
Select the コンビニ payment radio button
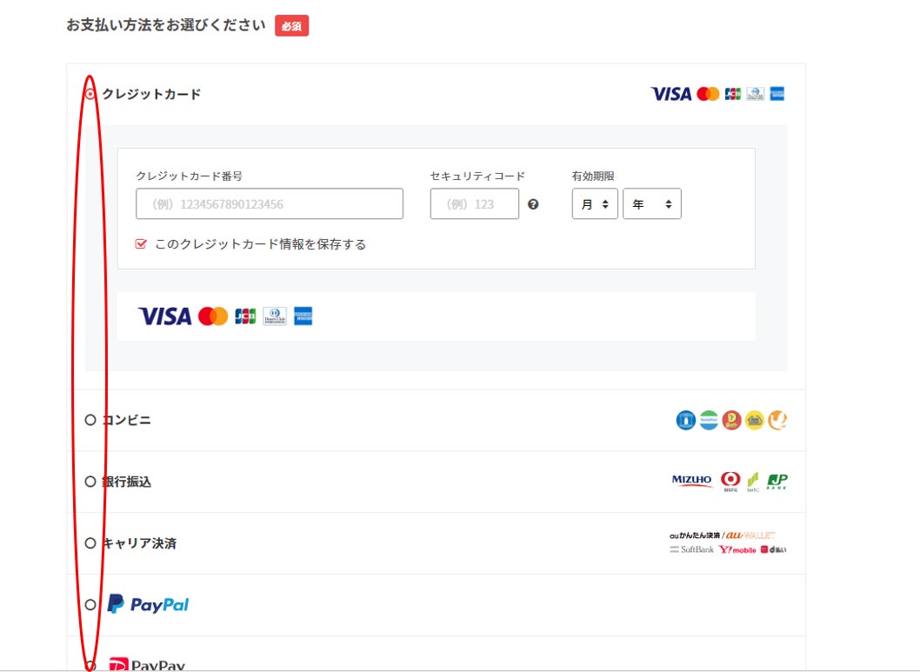click(x=90, y=420)
